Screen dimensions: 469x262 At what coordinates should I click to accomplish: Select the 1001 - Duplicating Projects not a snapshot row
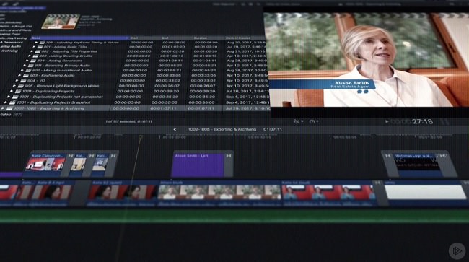coord(61,97)
